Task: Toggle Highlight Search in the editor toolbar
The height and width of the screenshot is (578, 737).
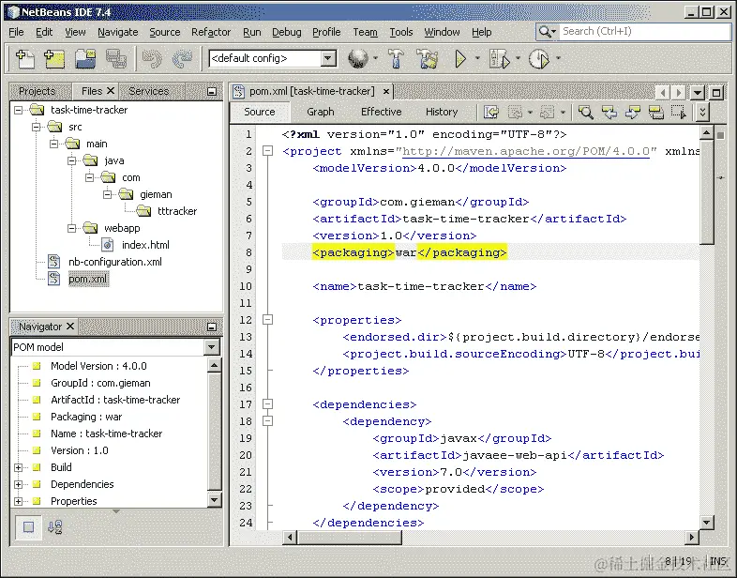Action: point(655,112)
